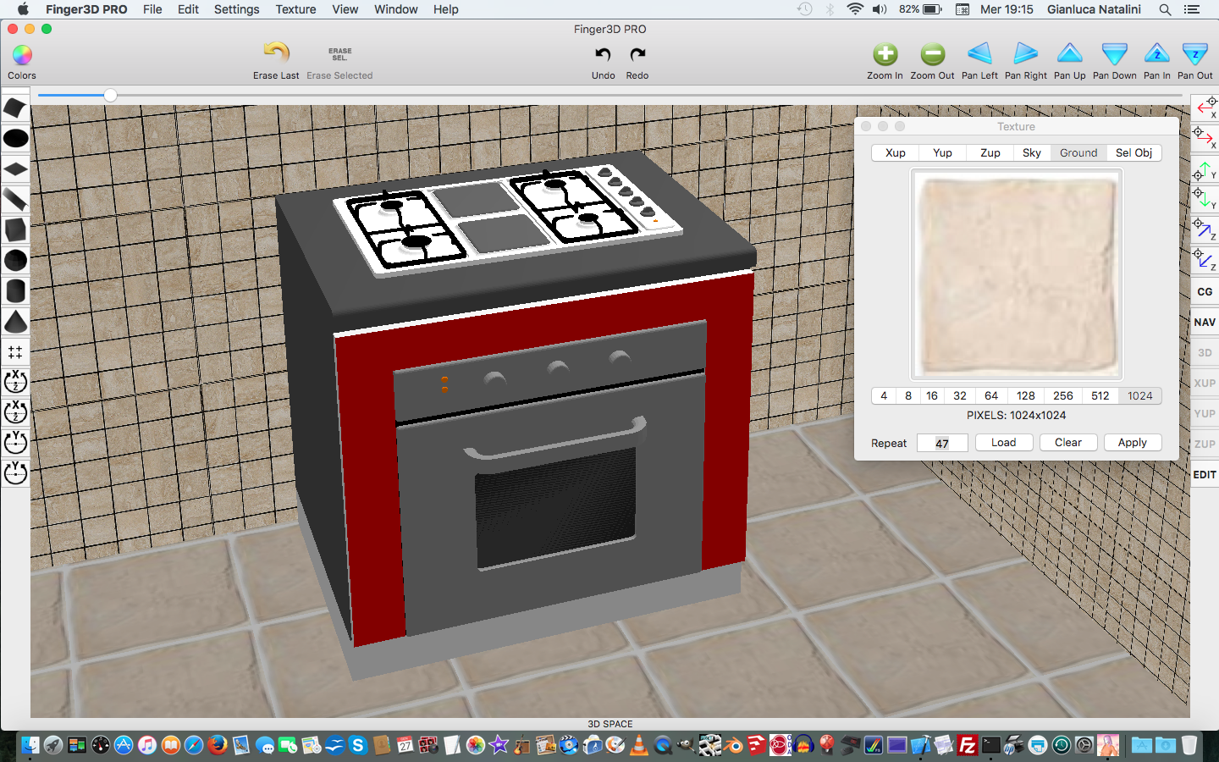Open the View menu

click(x=345, y=9)
